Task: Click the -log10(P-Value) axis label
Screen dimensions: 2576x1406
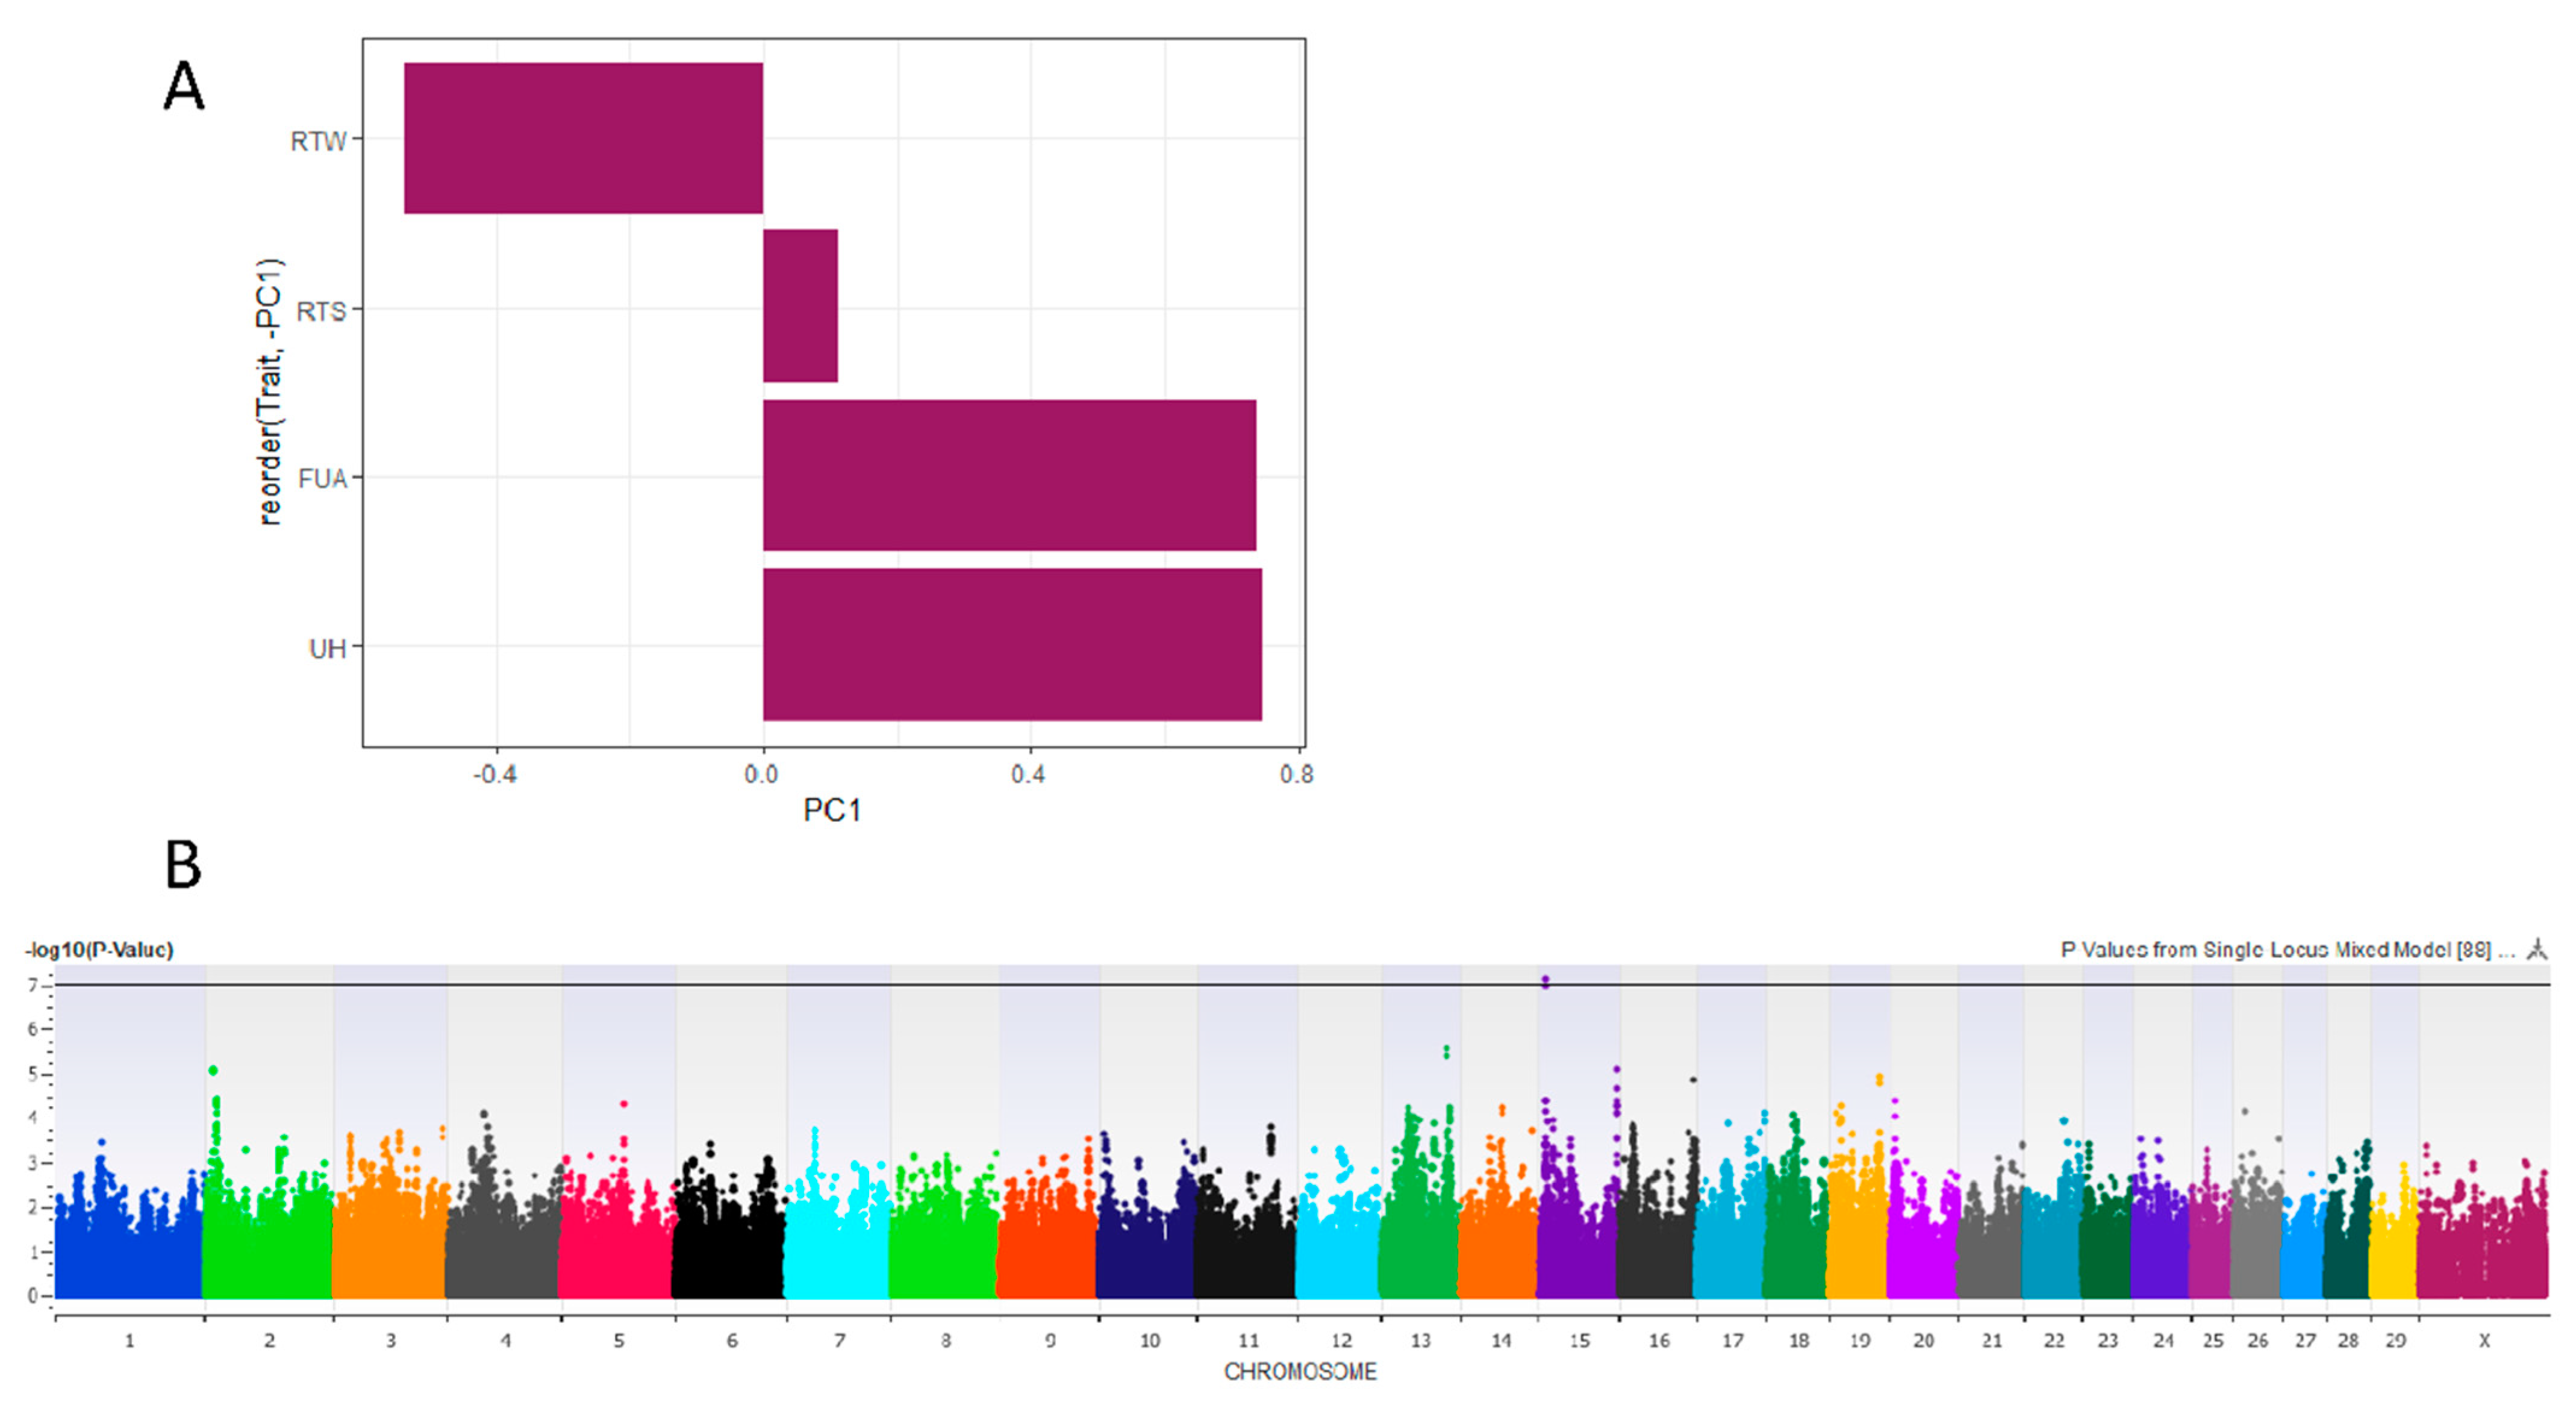Action: tap(99, 950)
